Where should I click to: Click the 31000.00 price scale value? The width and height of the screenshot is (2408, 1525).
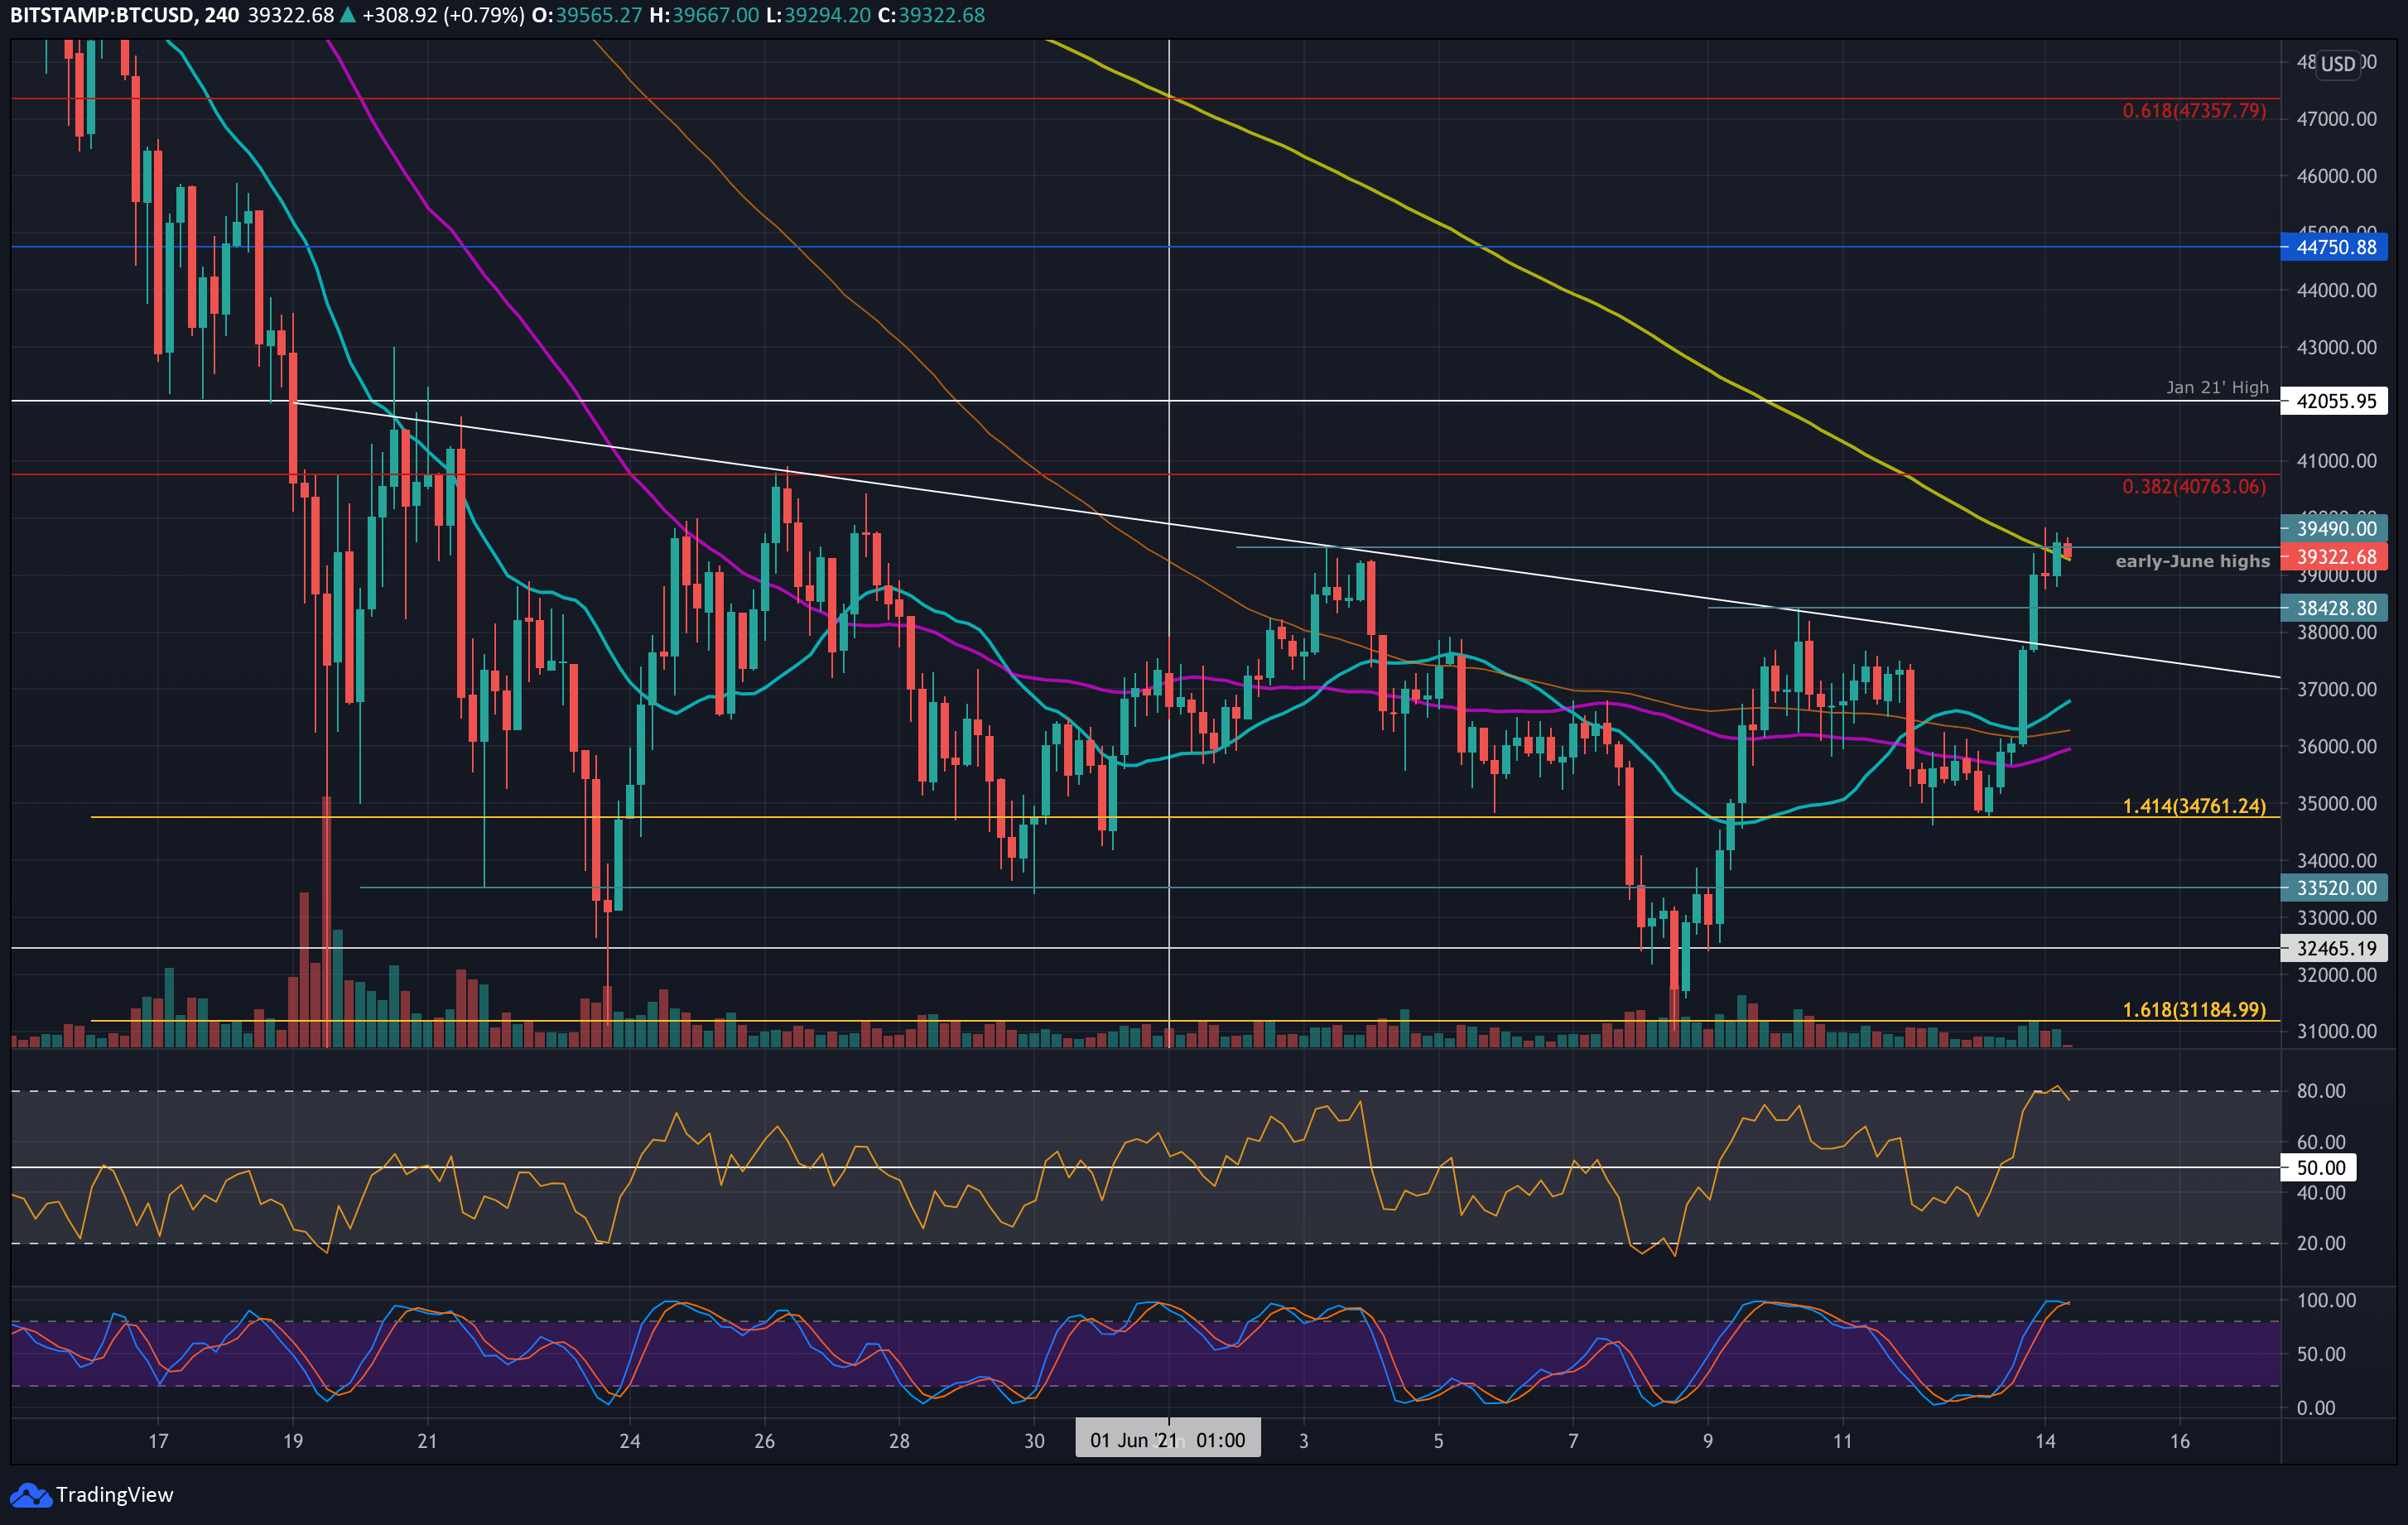point(2337,1031)
